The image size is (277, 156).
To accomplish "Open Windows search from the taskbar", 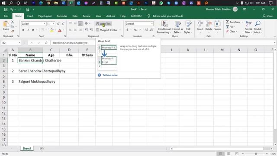I will [x=11, y=3].
